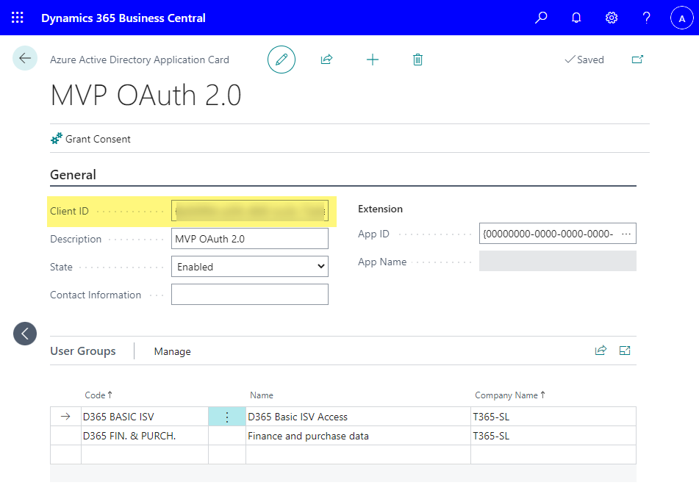
Task: Select the D365 BASIC ISV row arrow
Action: [x=65, y=417]
